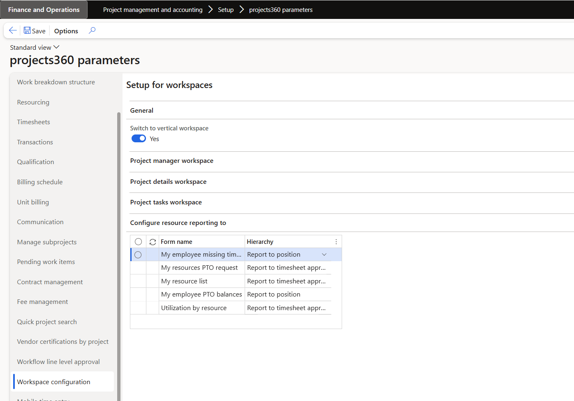Open the search magnifier in toolbar

pyautogui.click(x=92, y=30)
